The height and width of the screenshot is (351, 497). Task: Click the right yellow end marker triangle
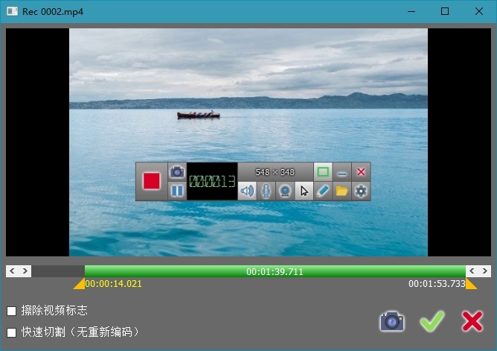point(471,283)
